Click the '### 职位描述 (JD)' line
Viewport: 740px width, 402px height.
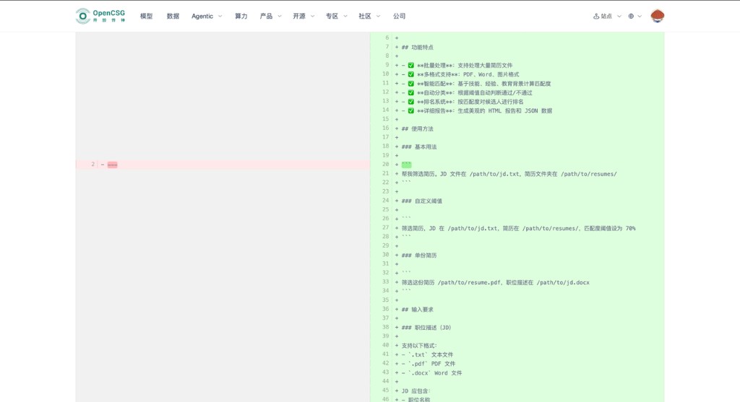[x=426, y=328]
